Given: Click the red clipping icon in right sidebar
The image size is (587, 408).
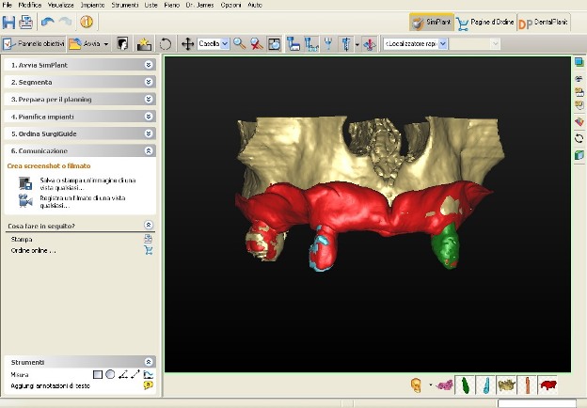Looking at the screenshot, I should pyautogui.click(x=579, y=121).
